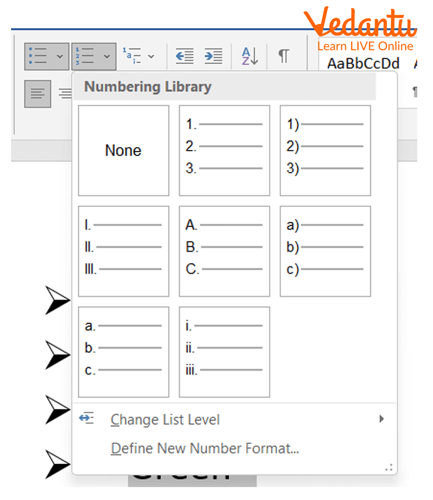The width and height of the screenshot is (433, 500).
Task: Apply the a) b) c) lettering style
Action: click(x=325, y=251)
